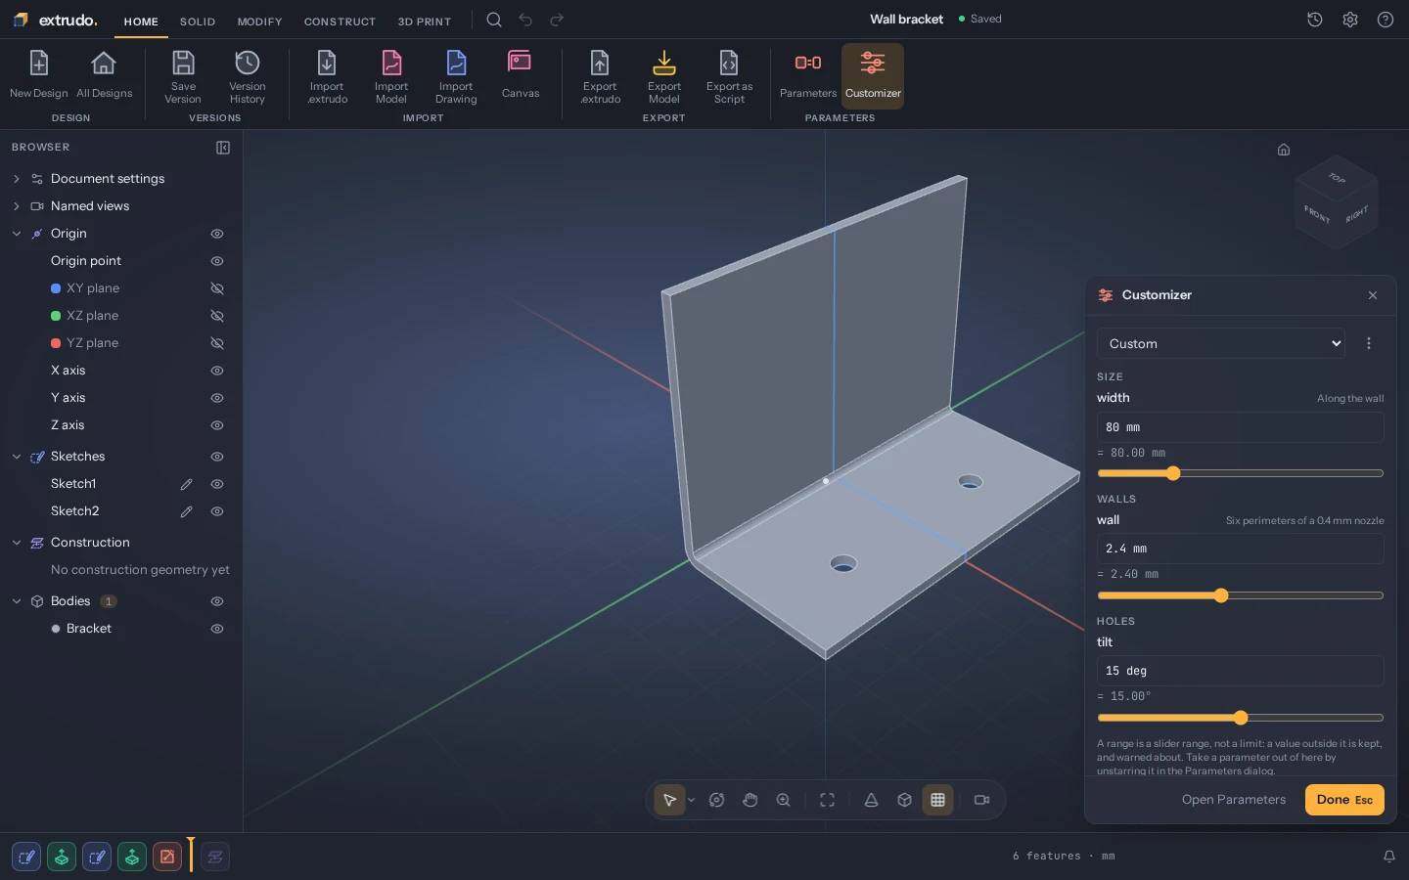
Task: Switch to the SOLID tab
Action: (x=198, y=22)
